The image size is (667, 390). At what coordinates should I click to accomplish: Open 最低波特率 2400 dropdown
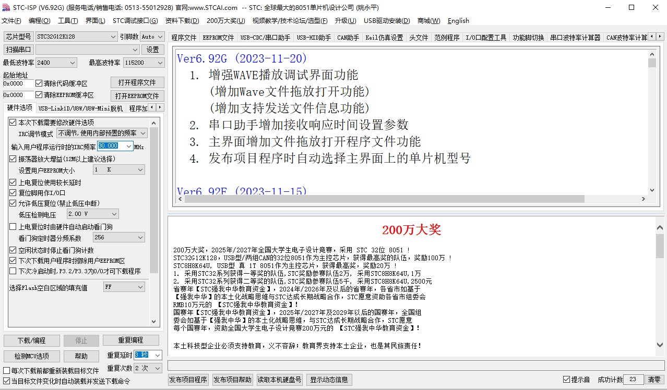coord(56,63)
